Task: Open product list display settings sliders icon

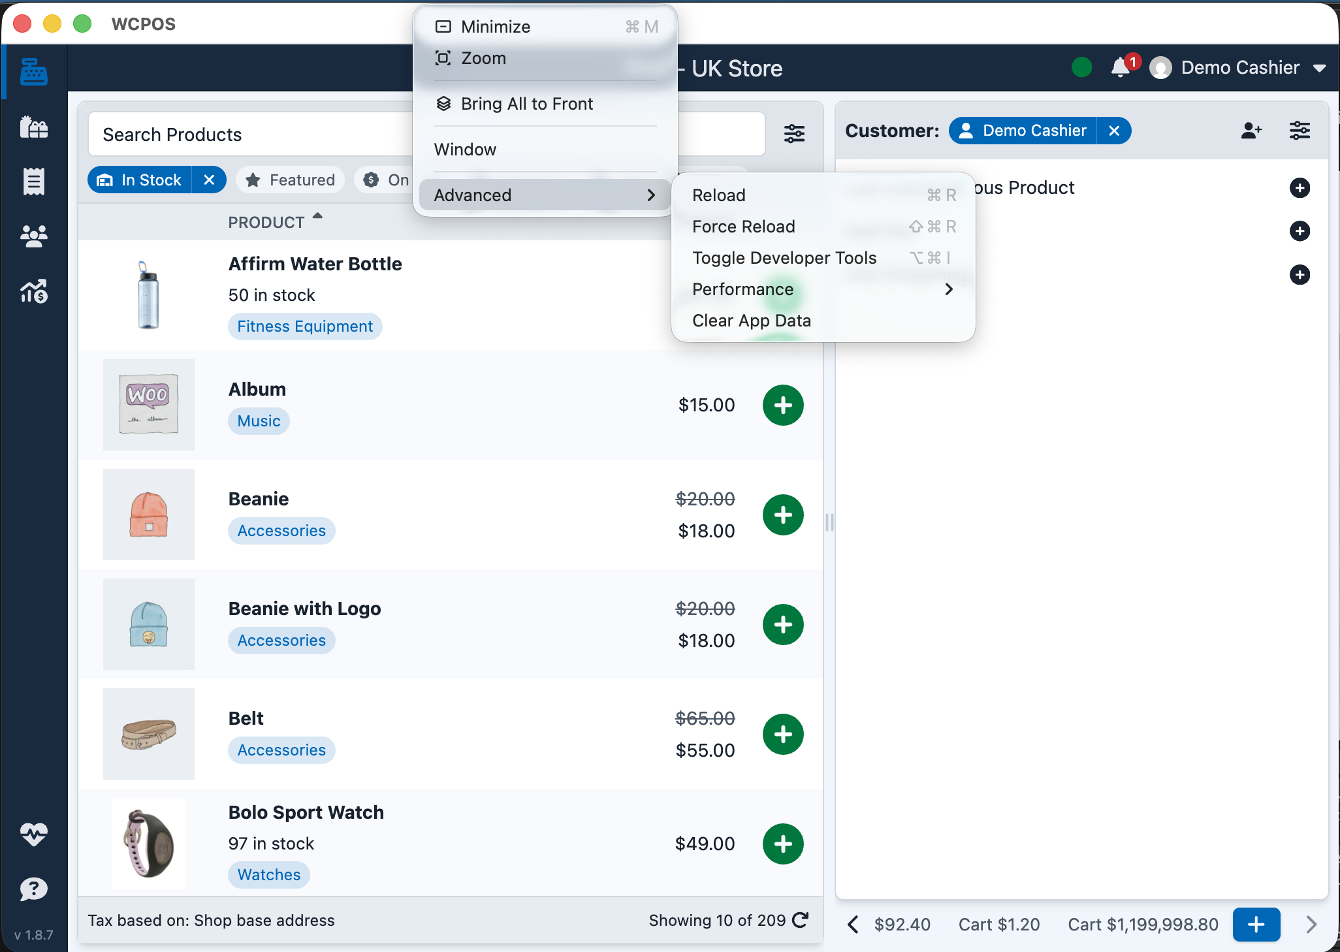Action: coord(794,134)
